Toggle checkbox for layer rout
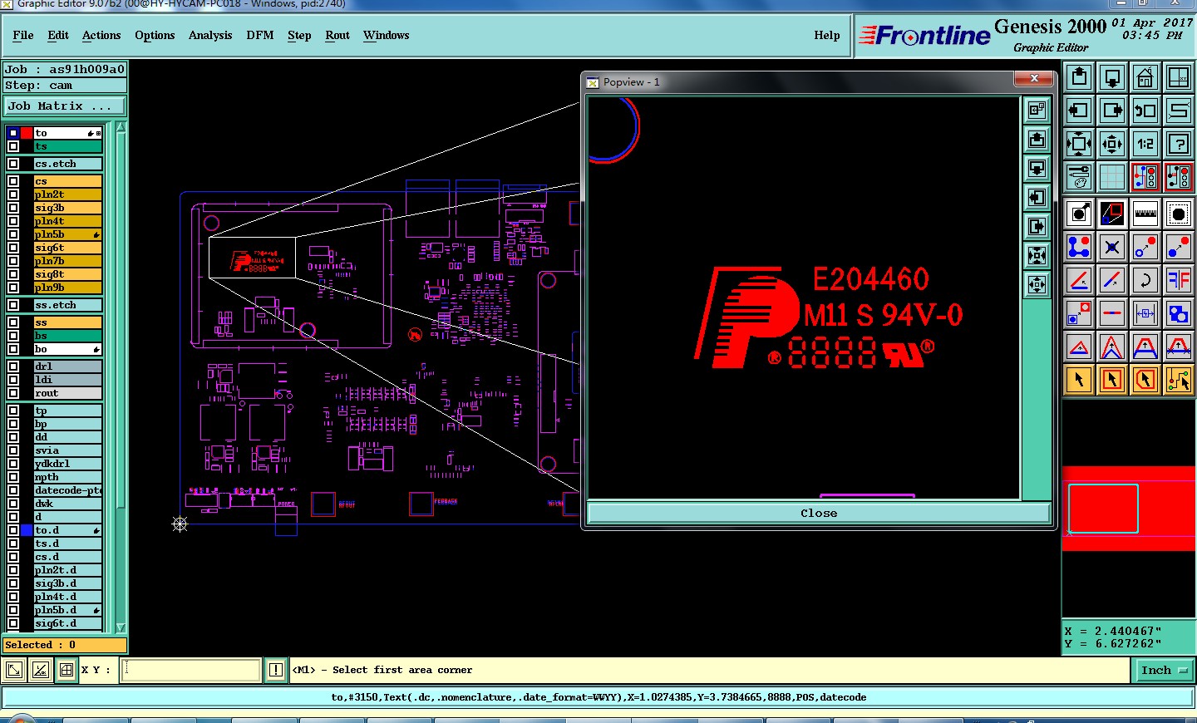This screenshot has height=723, width=1197. pyautogui.click(x=13, y=393)
